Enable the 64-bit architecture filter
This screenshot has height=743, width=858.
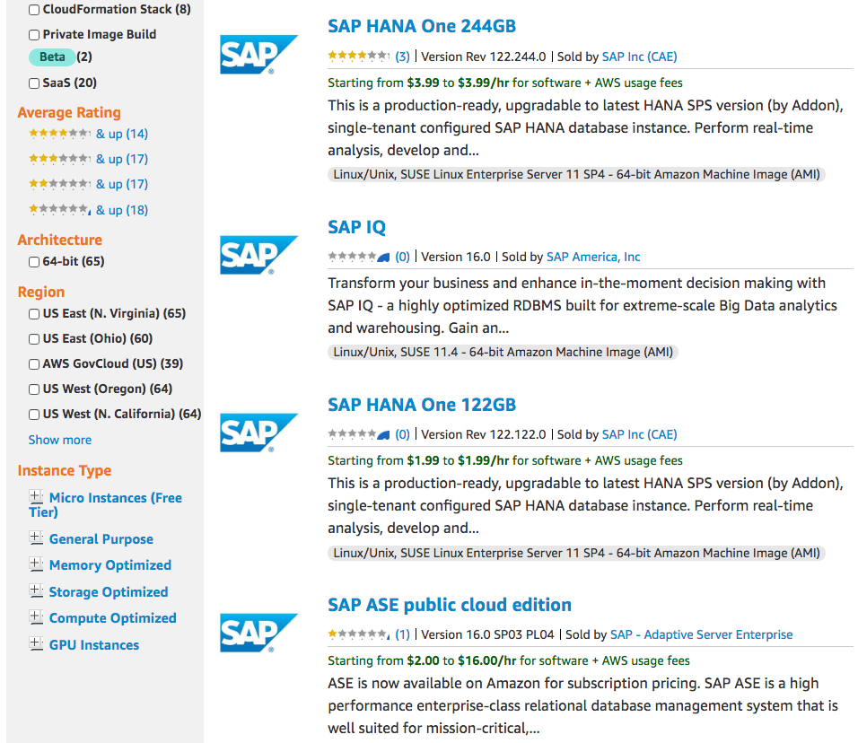34,262
